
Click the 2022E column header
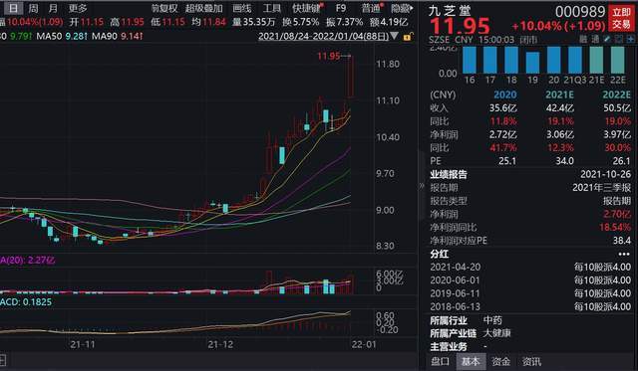click(617, 94)
